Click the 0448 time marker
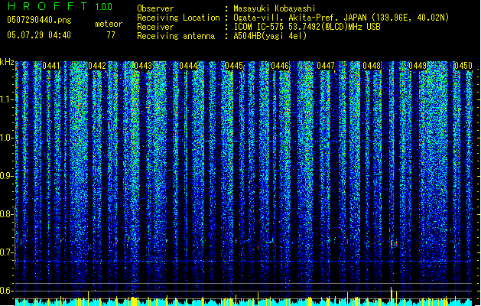Image resolution: width=481 pixels, height=306 pixels. click(x=372, y=66)
